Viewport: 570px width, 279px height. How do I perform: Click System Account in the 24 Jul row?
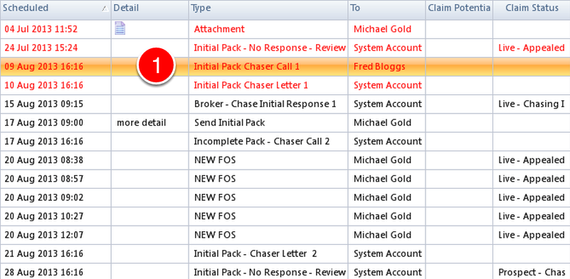(388, 48)
